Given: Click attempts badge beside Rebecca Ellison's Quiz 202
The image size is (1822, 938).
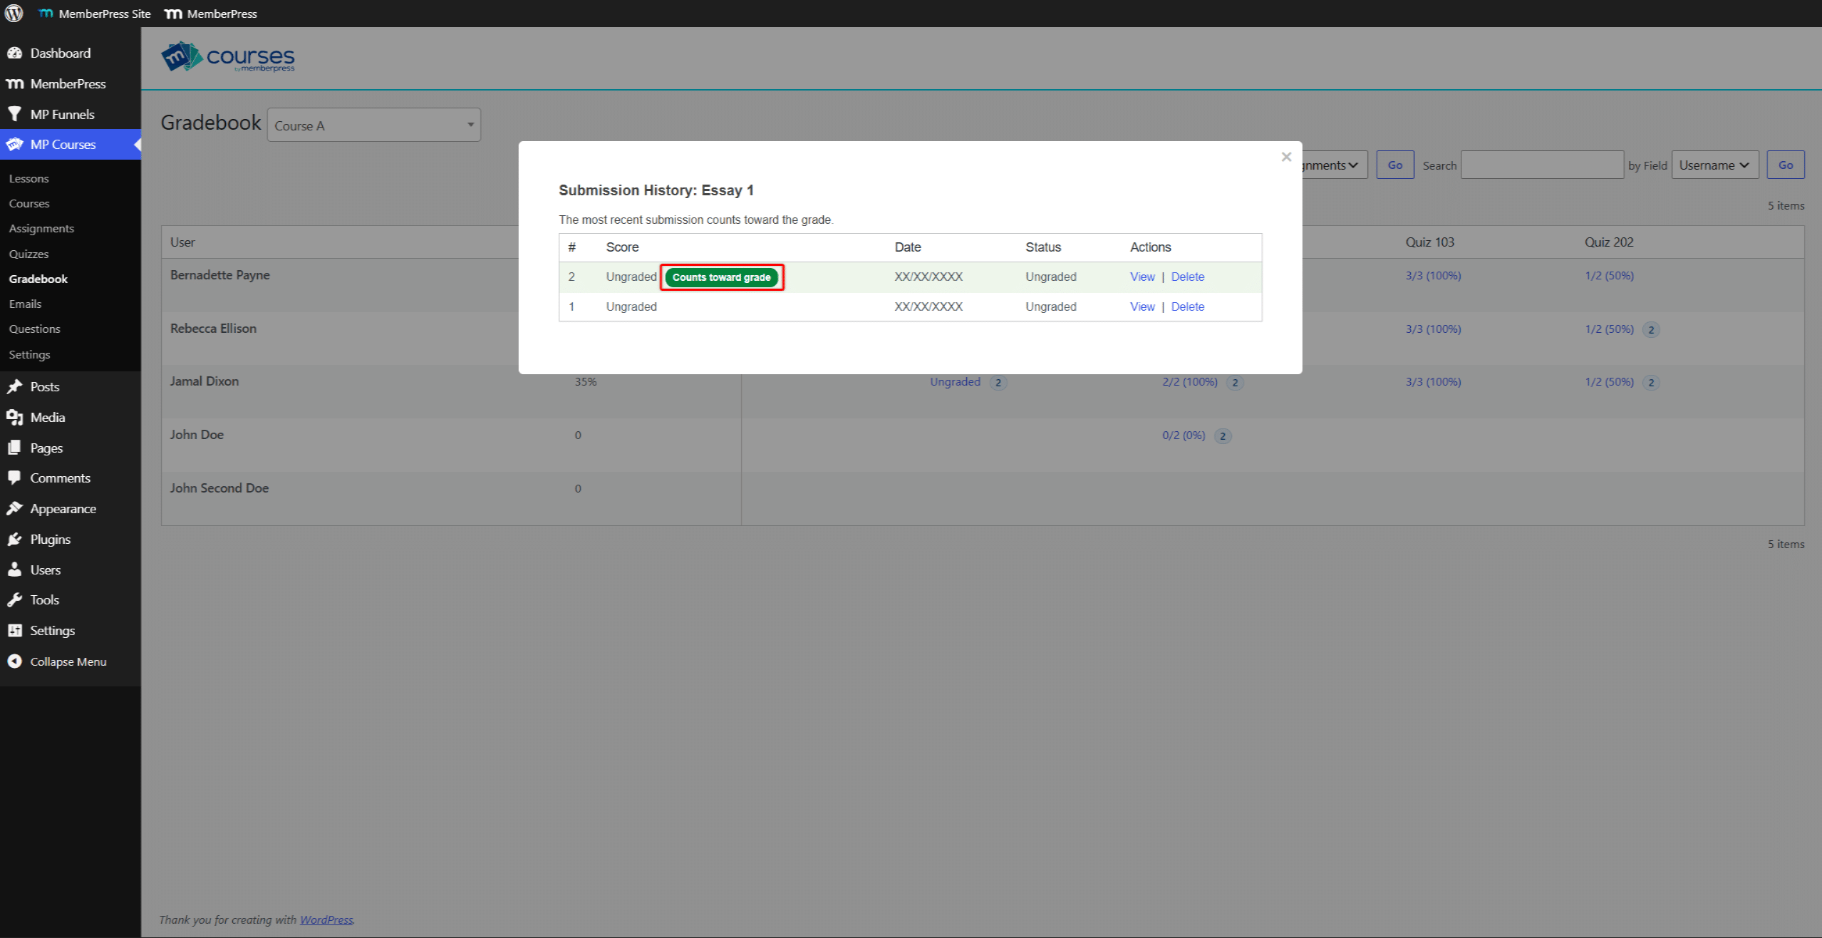Looking at the screenshot, I should (x=1651, y=330).
